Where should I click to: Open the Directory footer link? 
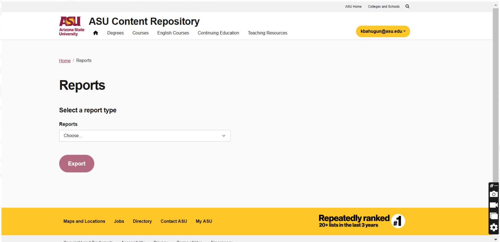(142, 221)
